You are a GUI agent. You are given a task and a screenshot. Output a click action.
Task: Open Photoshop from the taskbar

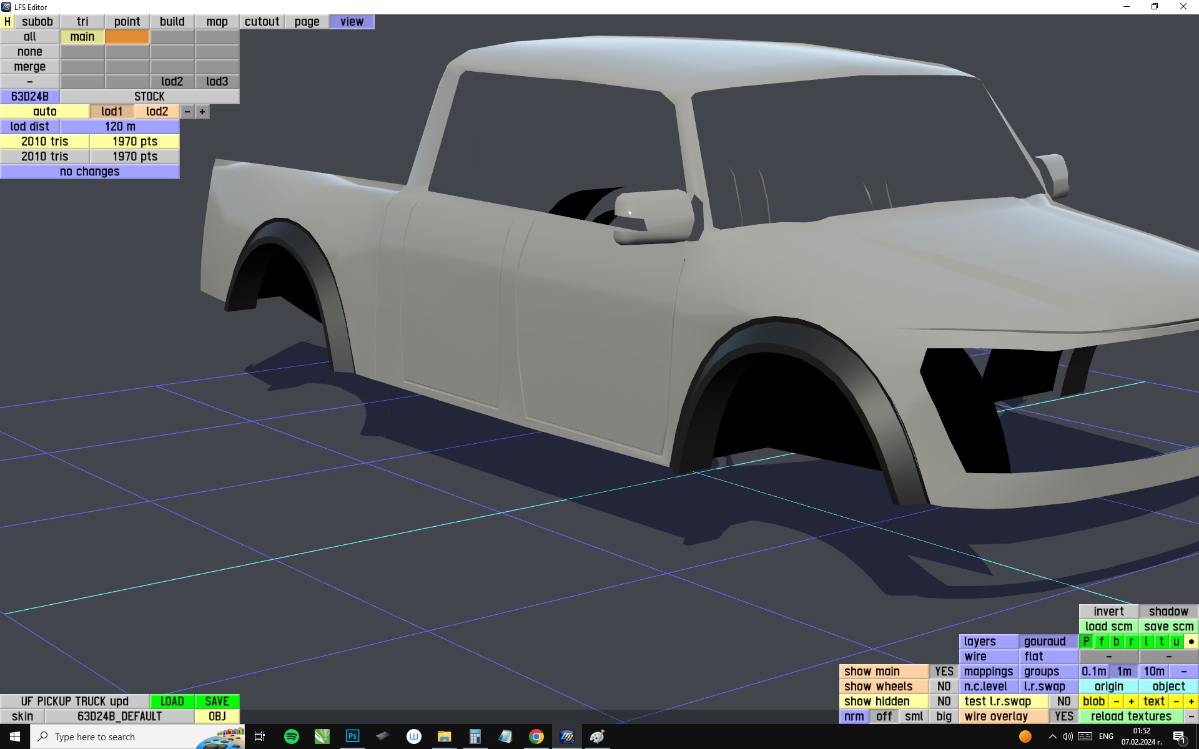click(x=352, y=737)
